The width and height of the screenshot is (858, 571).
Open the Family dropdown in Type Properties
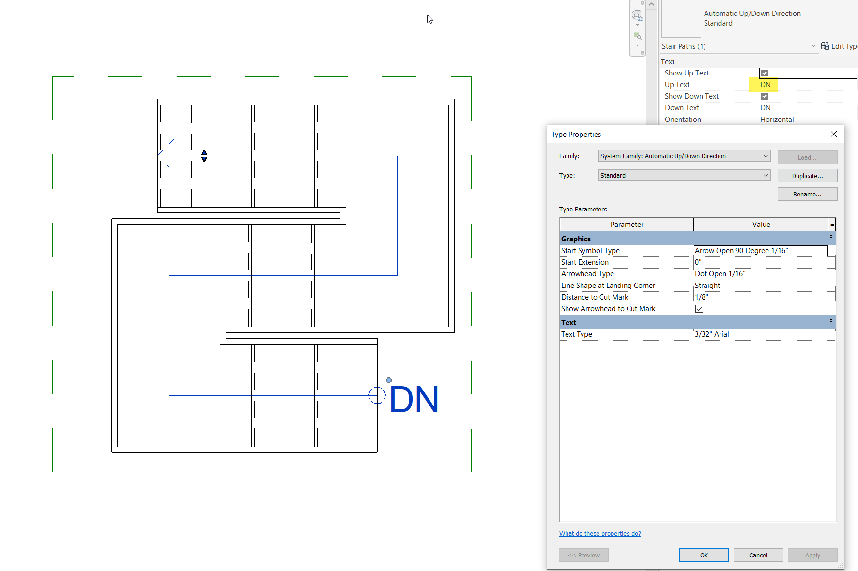pyautogui.click(x=684, y=156)
